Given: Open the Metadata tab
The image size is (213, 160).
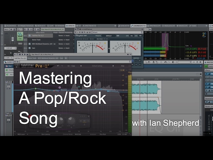Looking at the screenshot, I should (40, 26).
